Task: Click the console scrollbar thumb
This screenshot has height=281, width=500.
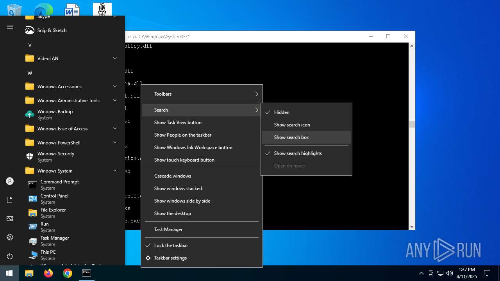Action: (412, 124)
